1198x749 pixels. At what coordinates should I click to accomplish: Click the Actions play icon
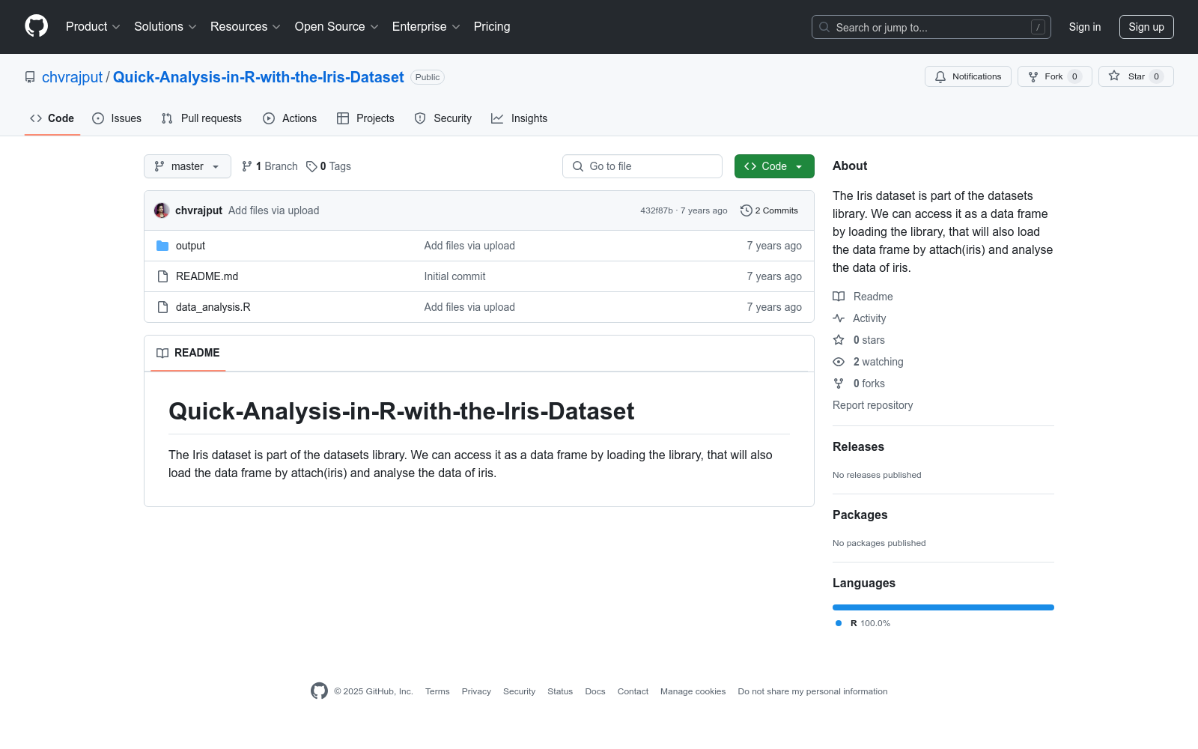click(269, 118)
